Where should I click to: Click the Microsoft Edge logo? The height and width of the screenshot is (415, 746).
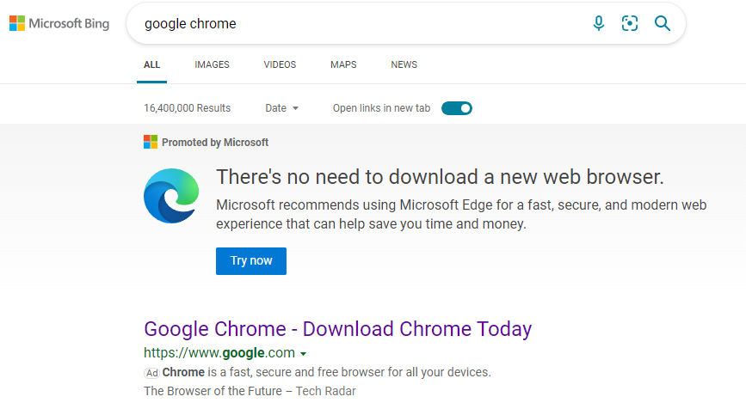coord(171,196)
